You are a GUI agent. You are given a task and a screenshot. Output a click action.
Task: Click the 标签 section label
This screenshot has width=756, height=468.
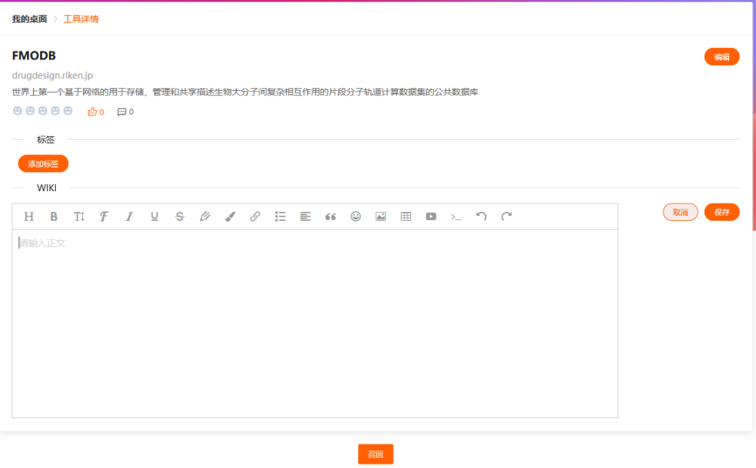[45, 140]
